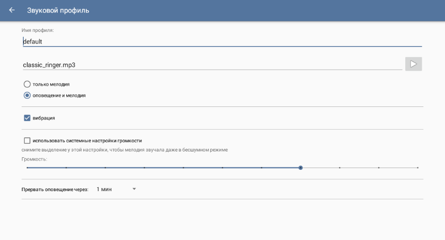The height and width of the screenshot is (240, 445).
Task: Click the 'Имя профиля:' label
Action: coord(38,30)
